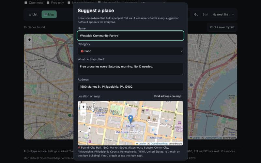The height and width of the screenshot is (163, 261).
Task: Click the What do they offer text area
Action: tap(130, 69)
